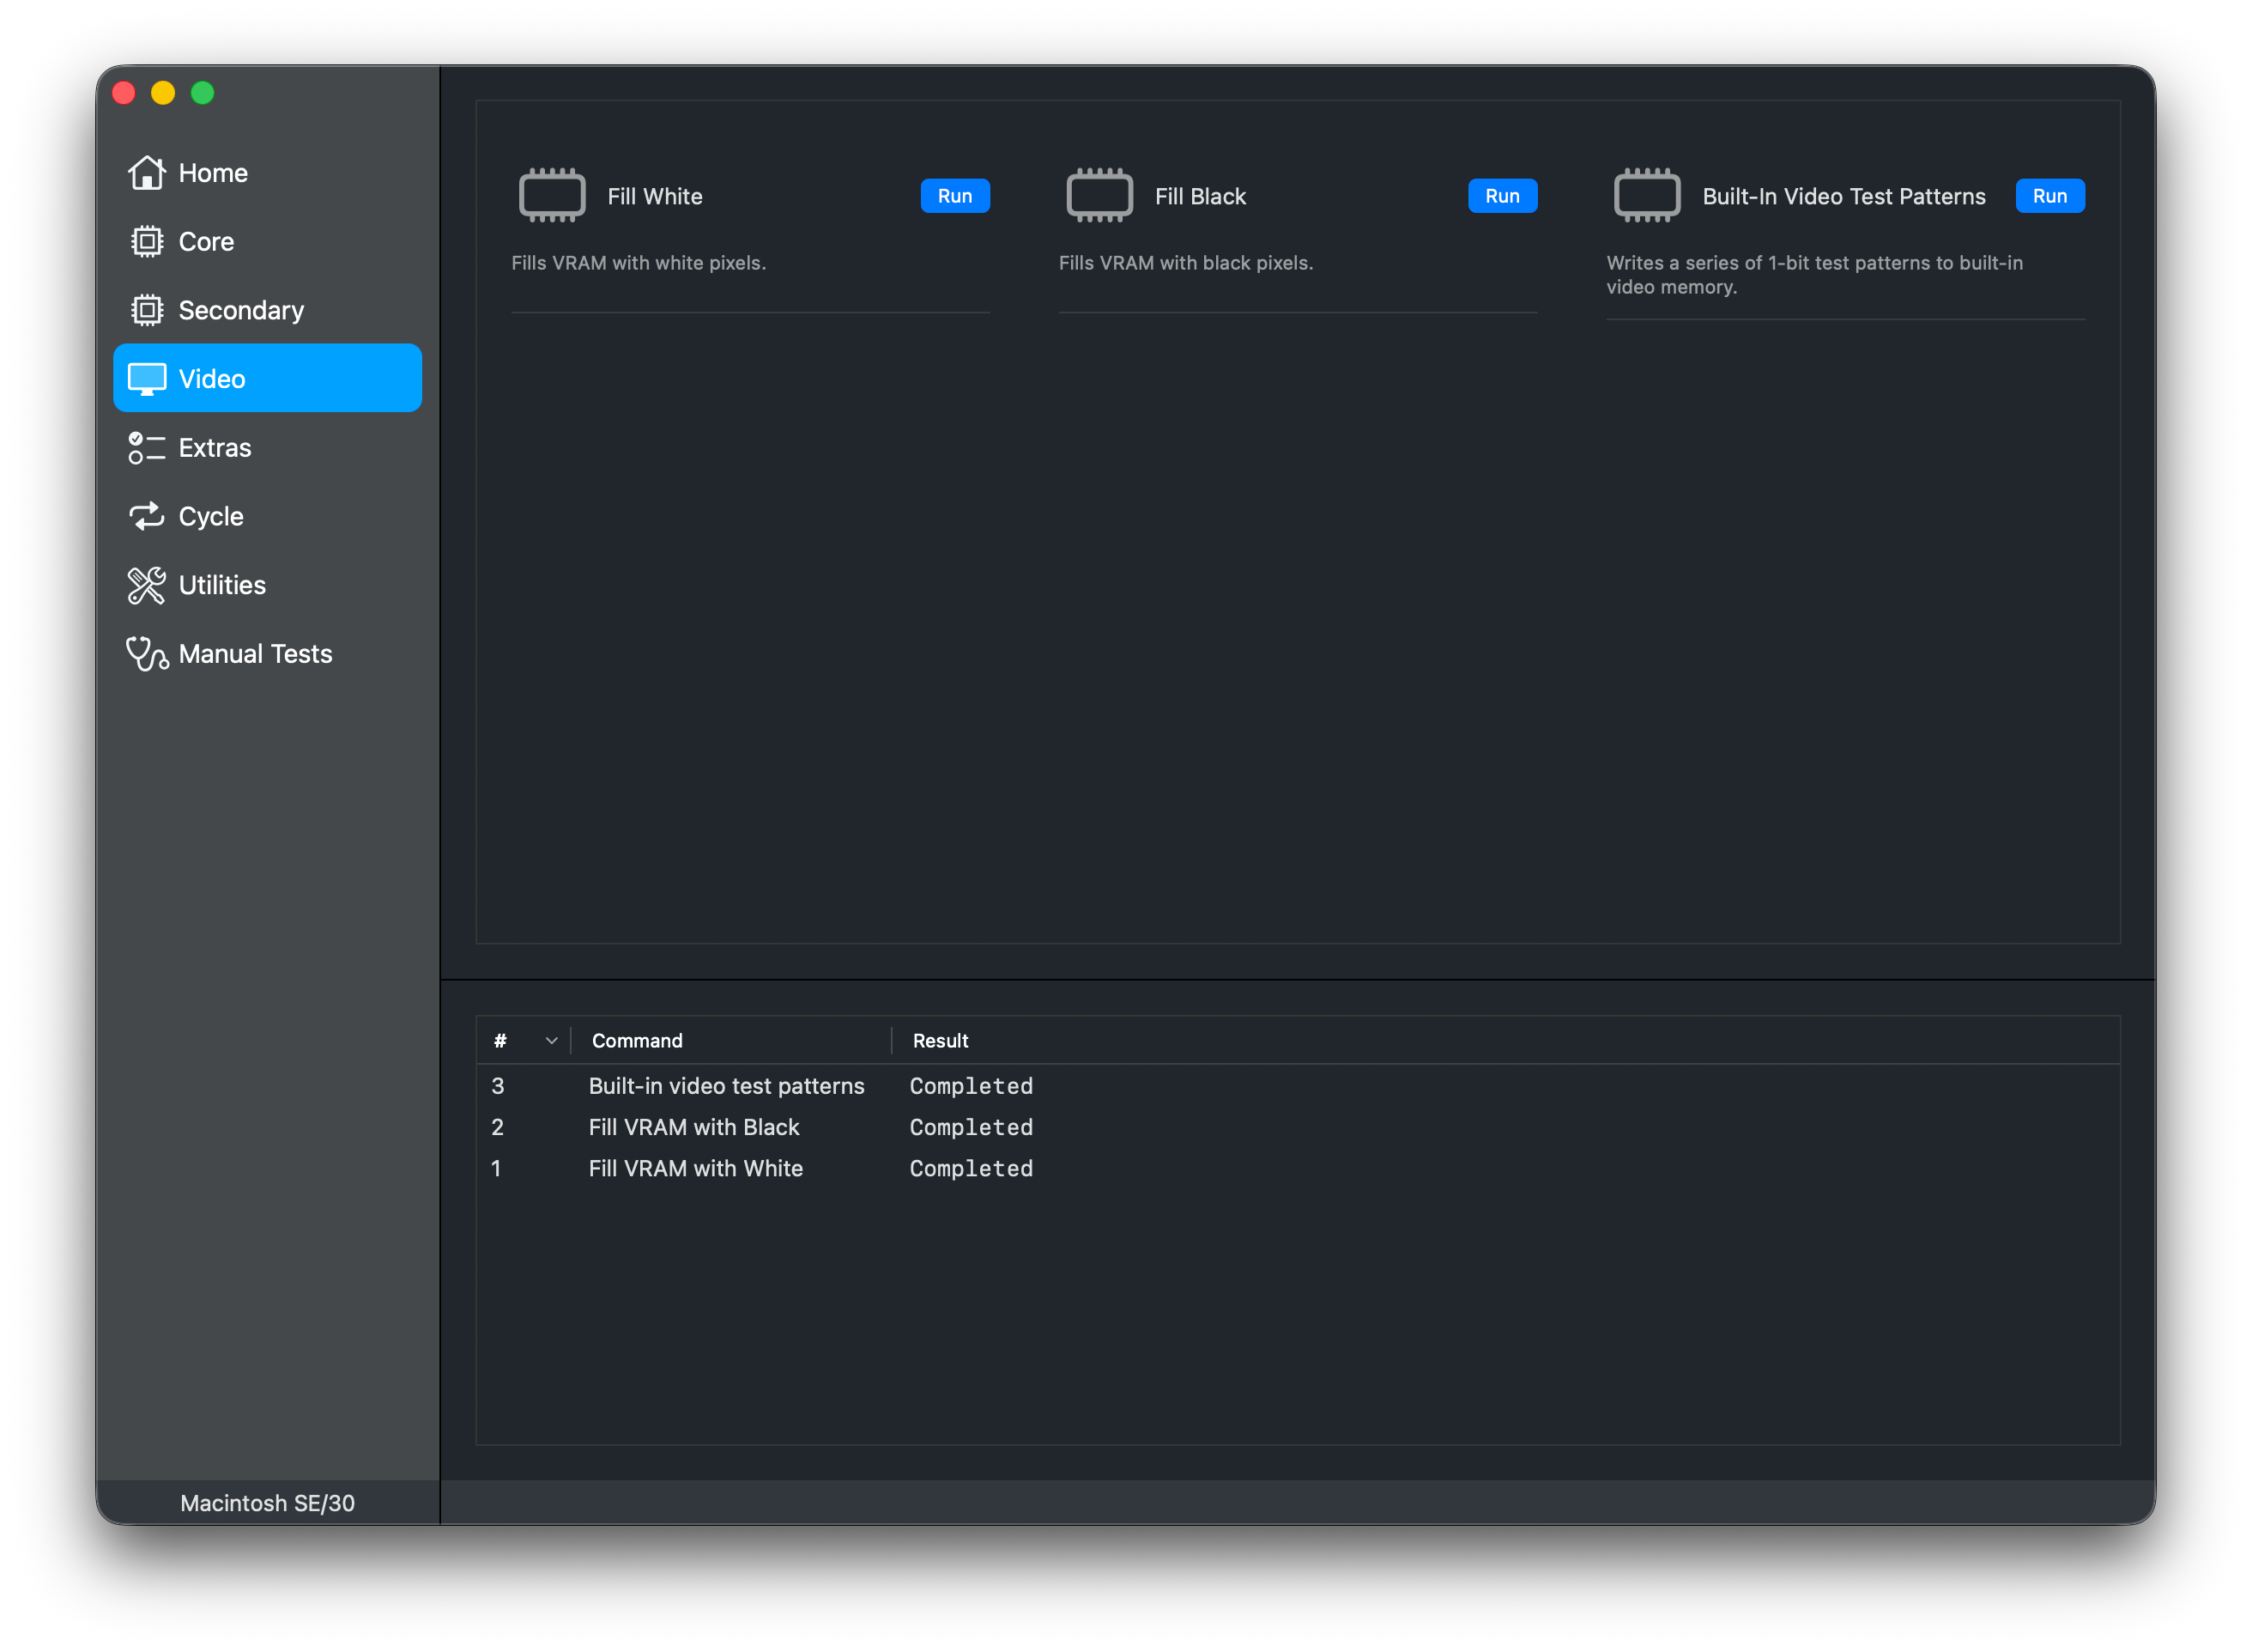Viewport: 2252px width, 1652px height.
Task: Select the Video sidebar item
Action: [267, 378]
